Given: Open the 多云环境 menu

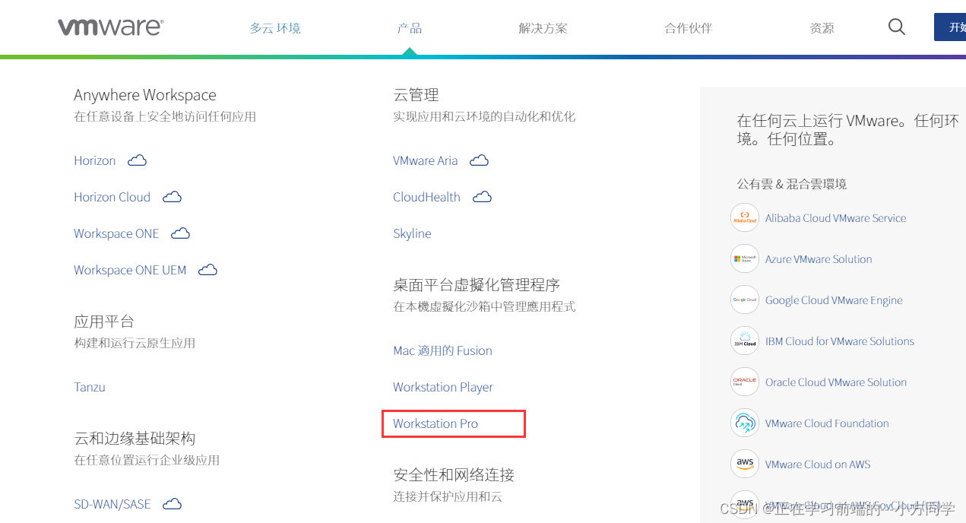Looking at the screenshot, I should pyautogui.click(x=275, y=28).
